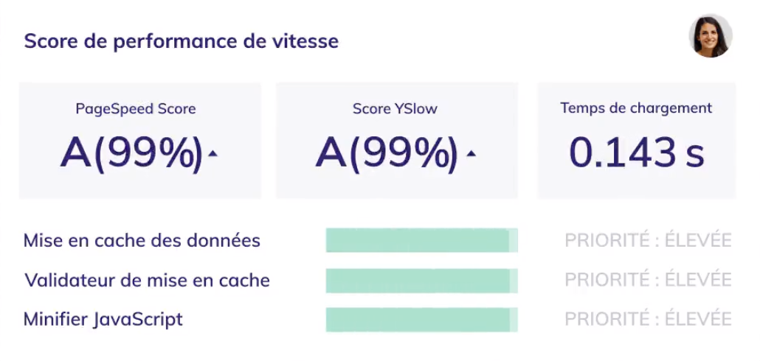The image size is (760, 361).
Task: Select the PageSpeed Score card label
Action: (x=136, y=109)
